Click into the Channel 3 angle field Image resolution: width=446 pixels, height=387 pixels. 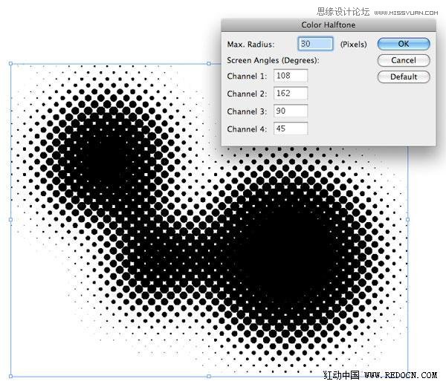click(x=291, y=111)
